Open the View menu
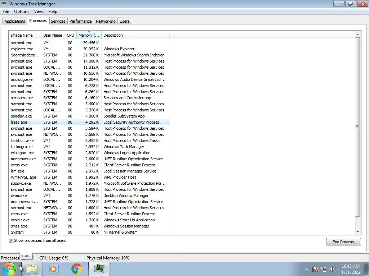This screenshot has height=276, width=369. pos(39,11)
